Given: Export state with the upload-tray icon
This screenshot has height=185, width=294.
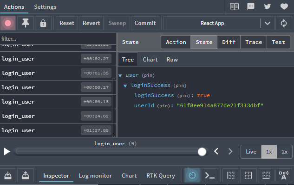Looking at the screenshot, I should pos(26,175).
